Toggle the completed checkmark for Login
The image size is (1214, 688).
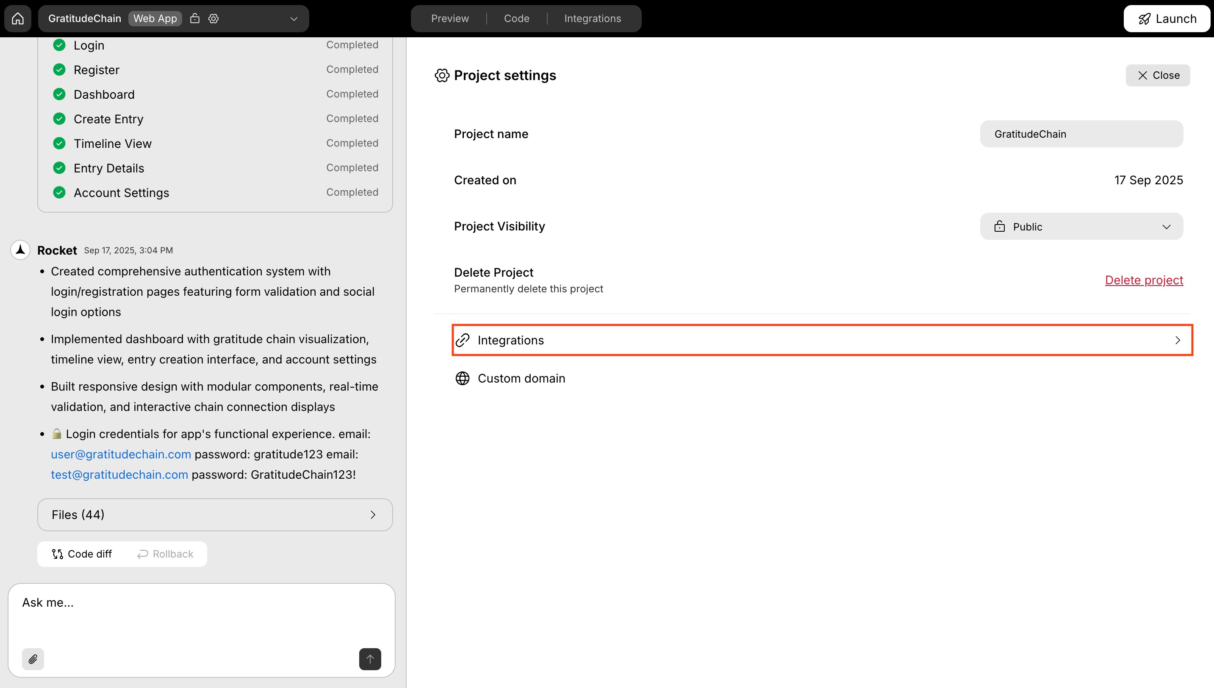[59, 45]
